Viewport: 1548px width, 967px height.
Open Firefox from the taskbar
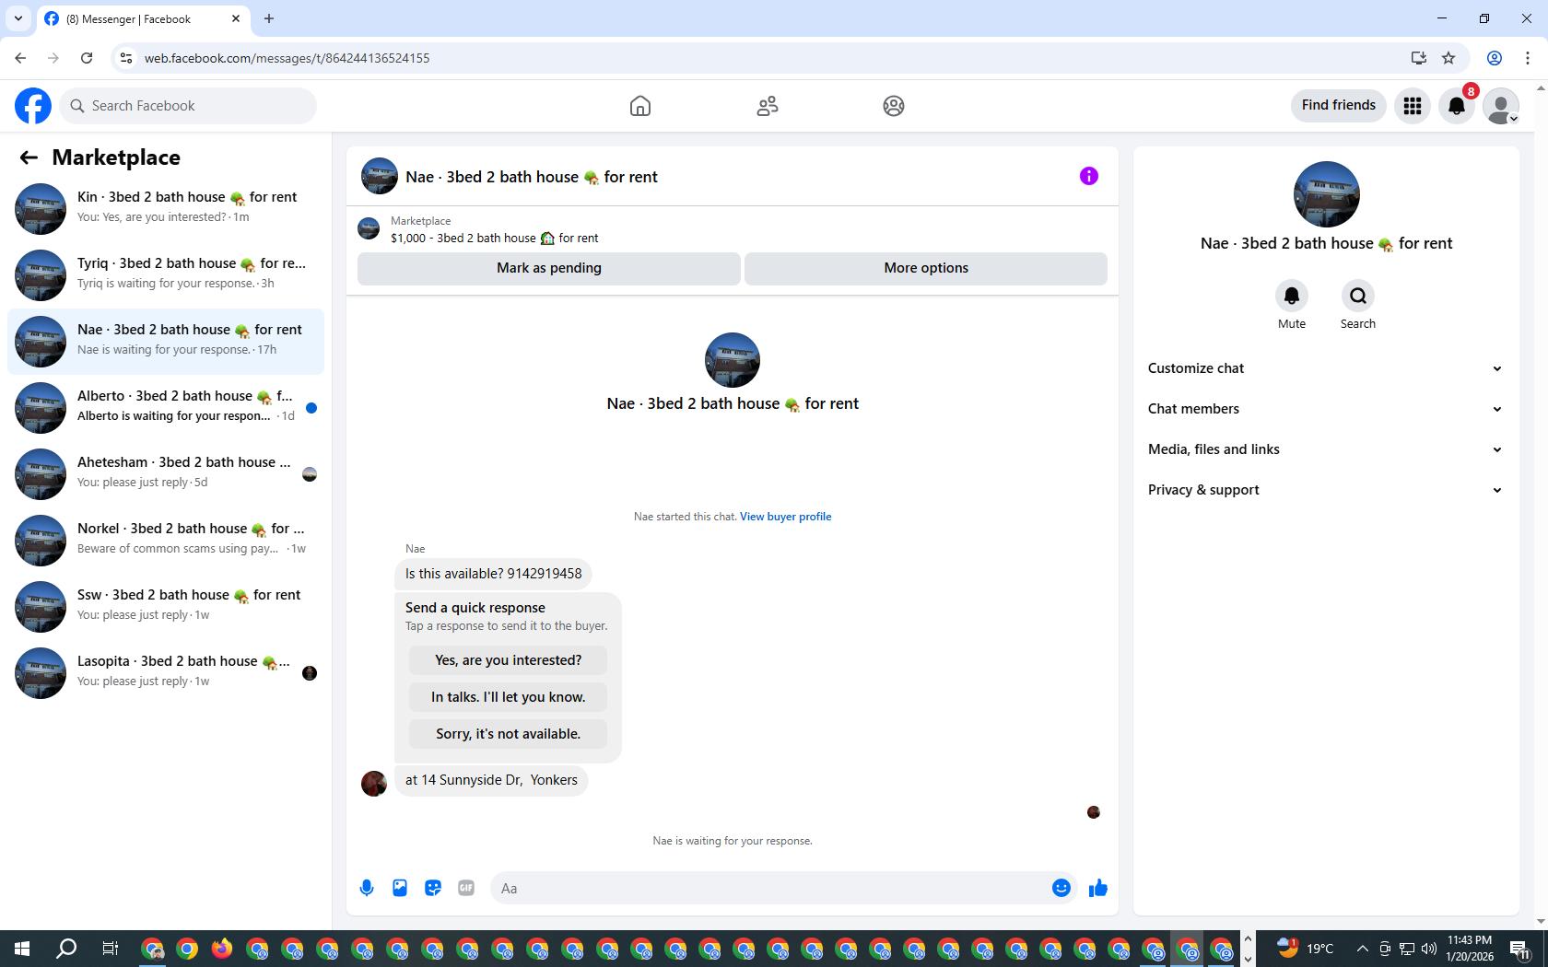click(222, 949)
